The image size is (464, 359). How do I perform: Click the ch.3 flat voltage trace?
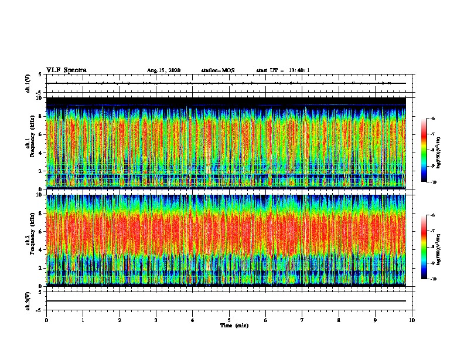[x=226, y=301]
